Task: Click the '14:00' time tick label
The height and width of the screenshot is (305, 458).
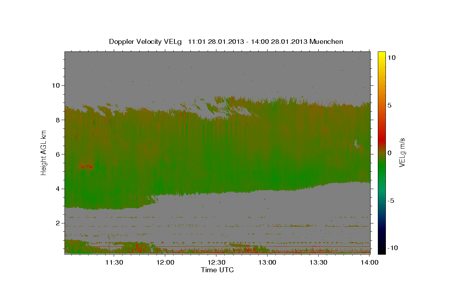Action: click(x=370, y=262)
